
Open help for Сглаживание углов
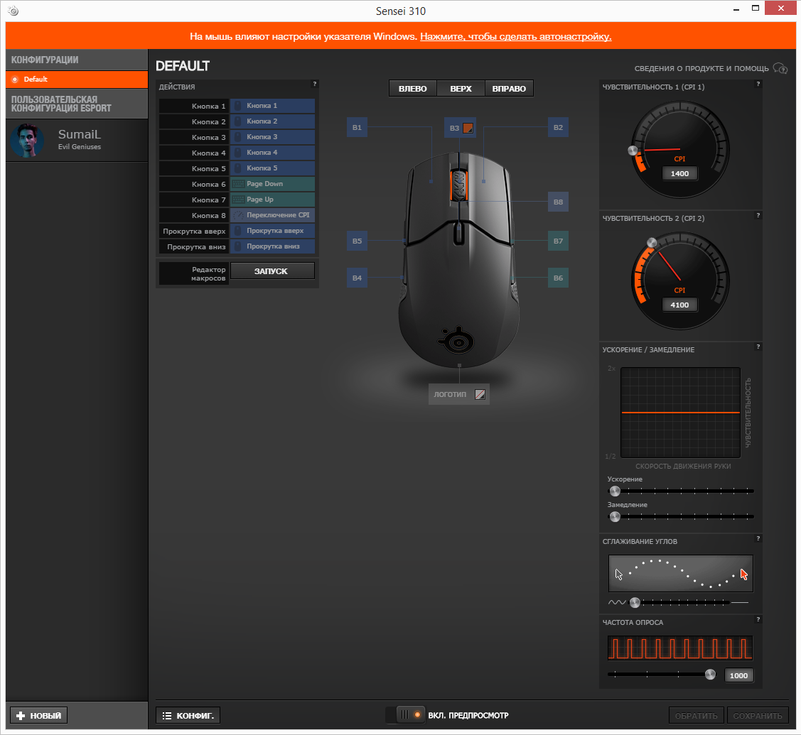(758, 538)
